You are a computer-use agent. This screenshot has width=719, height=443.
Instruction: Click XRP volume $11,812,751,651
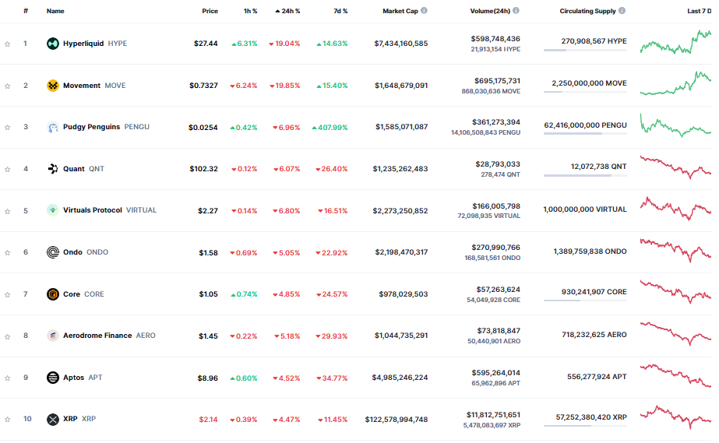493,415
